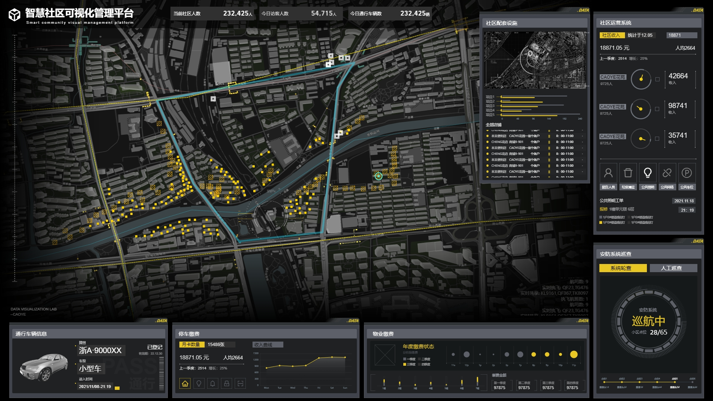
Task: Click the scan frame icon in parking panel
Action: click(x=240, y=383)
